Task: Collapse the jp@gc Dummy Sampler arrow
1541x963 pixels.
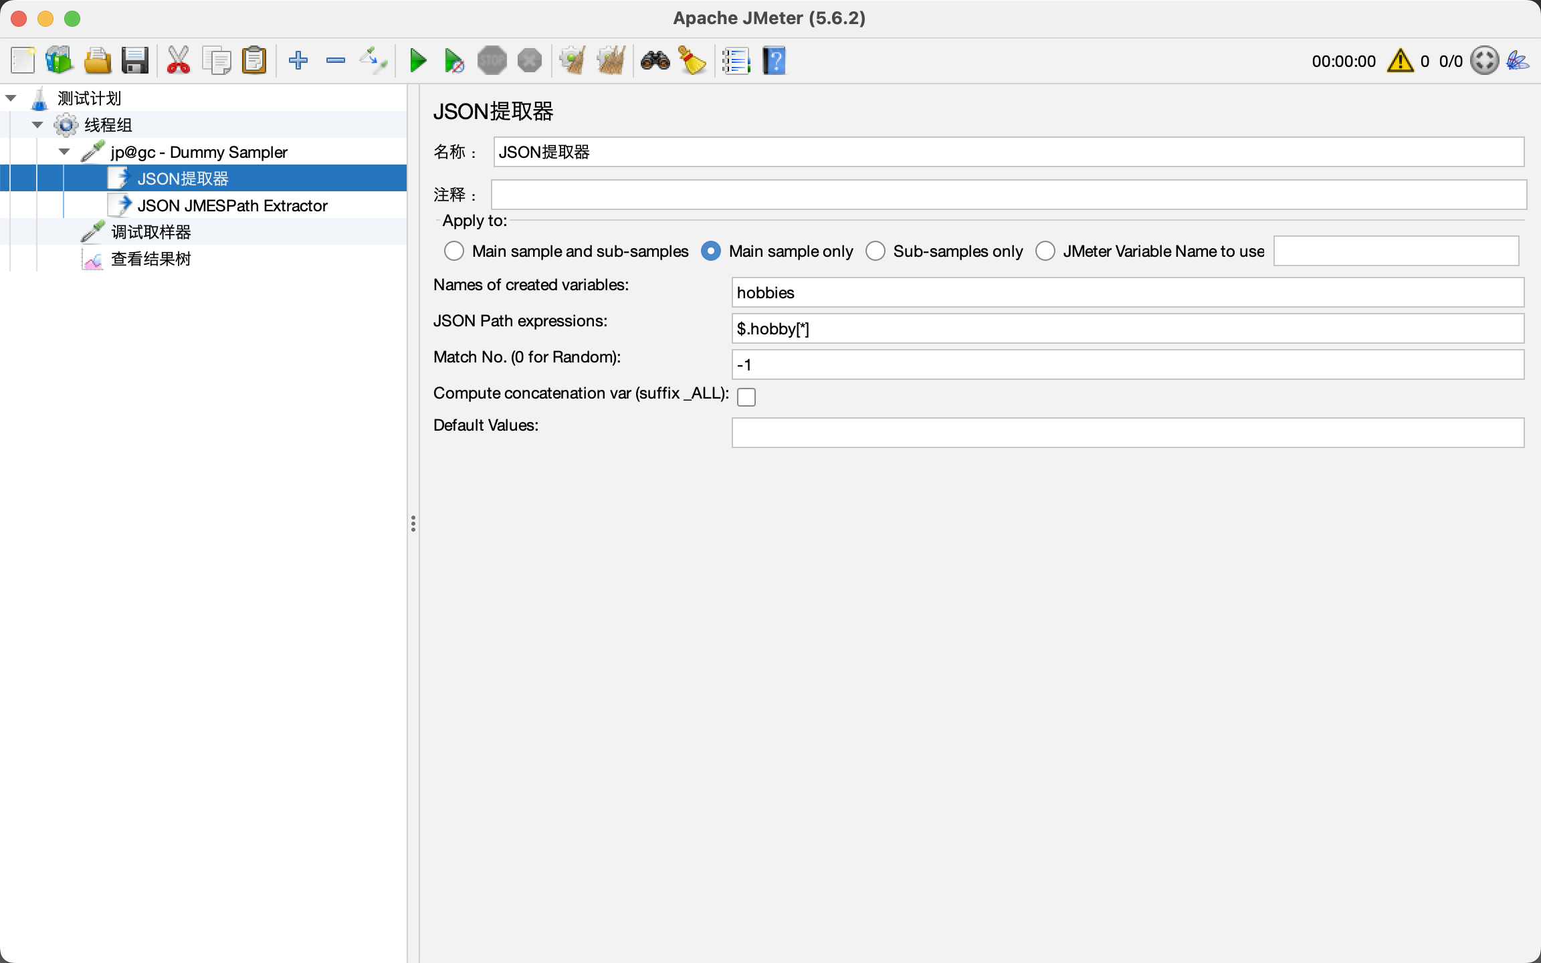Action: 64,152
